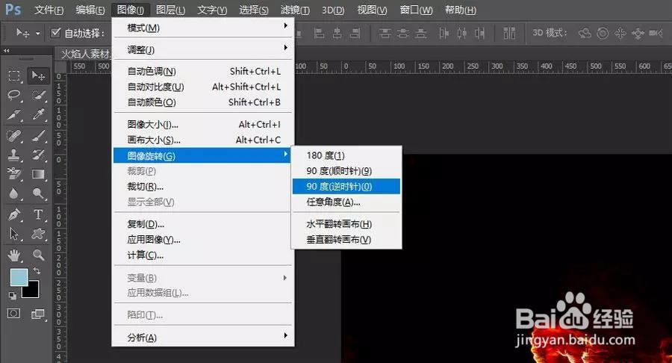
Task: Select the Brush tool
Action: [x=38, y=136]
